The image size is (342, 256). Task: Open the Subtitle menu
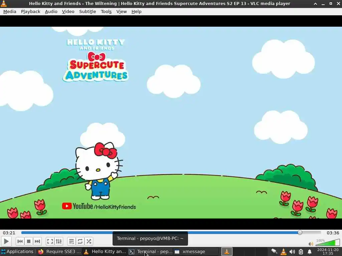[88, 12]
